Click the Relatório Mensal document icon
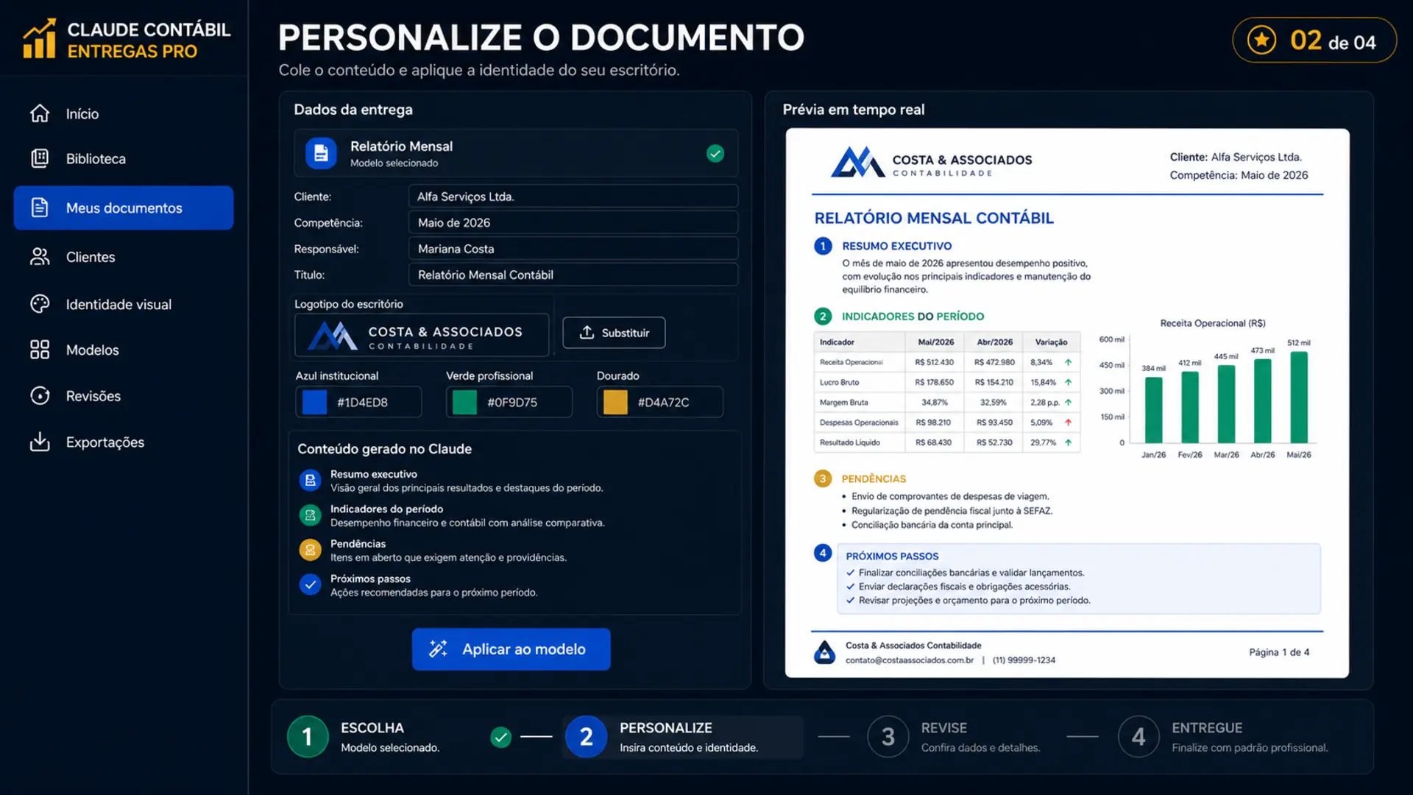Screen dimensions: 1413x795 321,153
